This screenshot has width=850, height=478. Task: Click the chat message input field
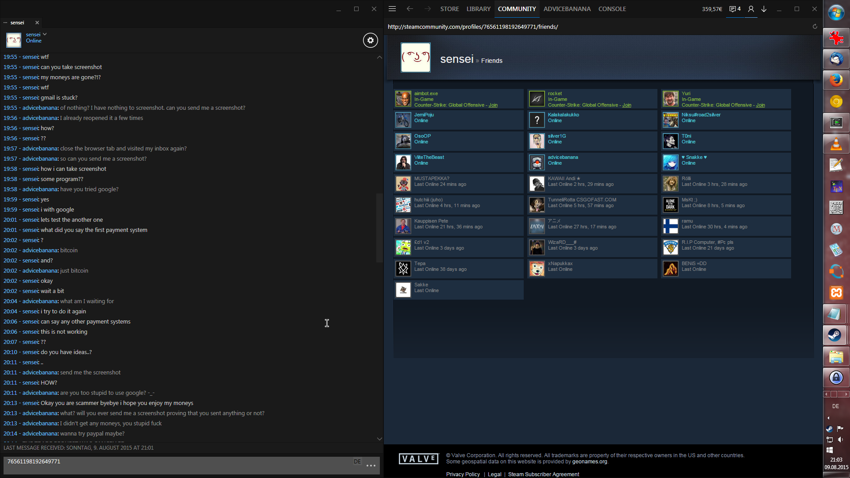(177, 465)
